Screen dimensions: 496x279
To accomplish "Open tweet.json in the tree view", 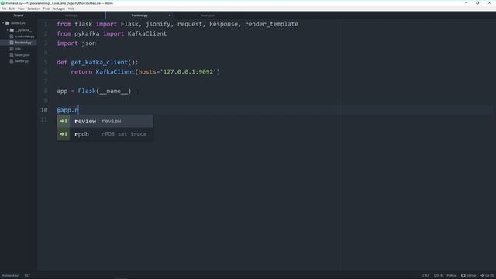I will [x=22, y=55].
